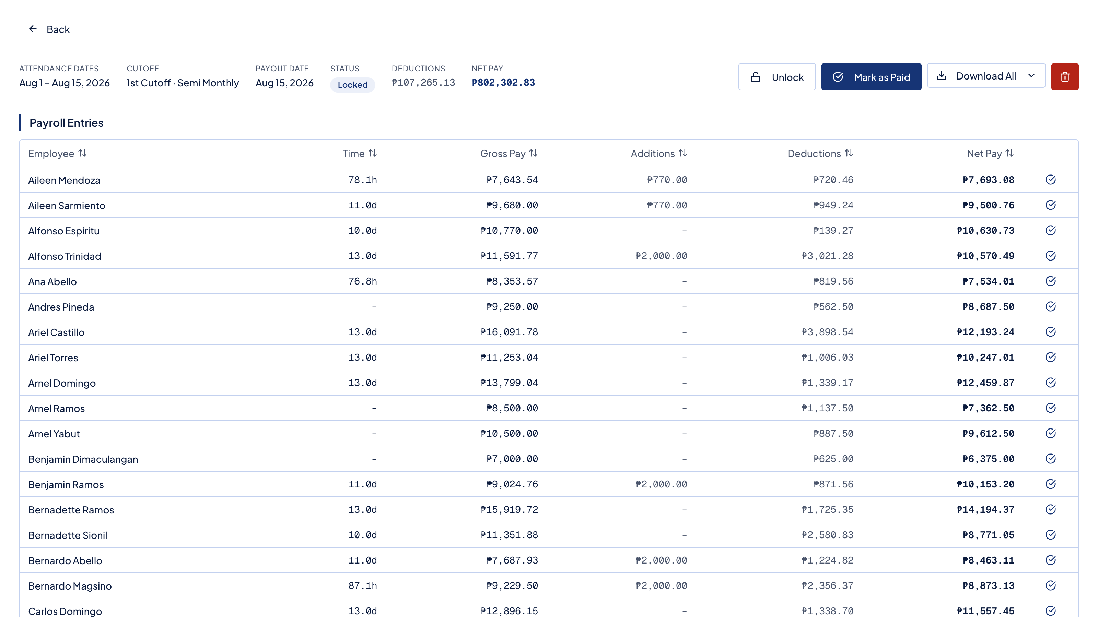Click the check-circle icon for Benjamin Ramos
The image size is (1098, 617).
tap(1050, 484)
